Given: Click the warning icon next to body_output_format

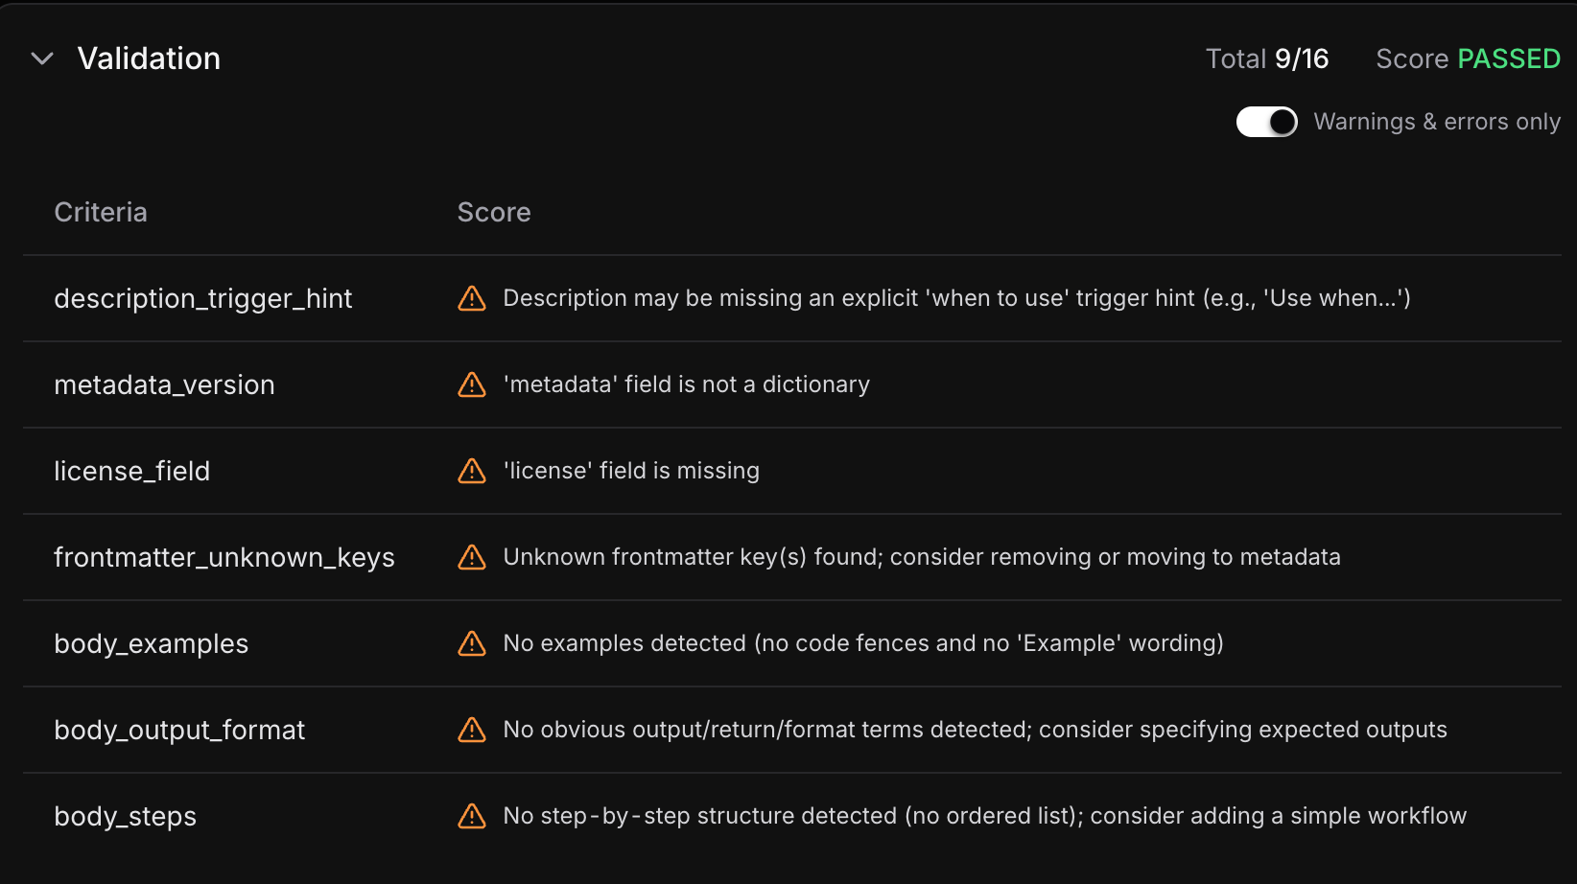Looking at the screenshot, I should point(471,730).
